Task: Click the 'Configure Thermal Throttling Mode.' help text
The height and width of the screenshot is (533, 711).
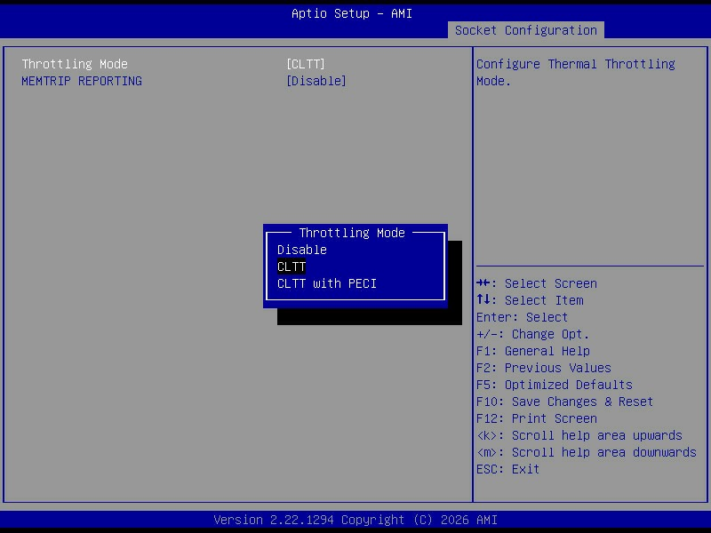Action: 575,73
